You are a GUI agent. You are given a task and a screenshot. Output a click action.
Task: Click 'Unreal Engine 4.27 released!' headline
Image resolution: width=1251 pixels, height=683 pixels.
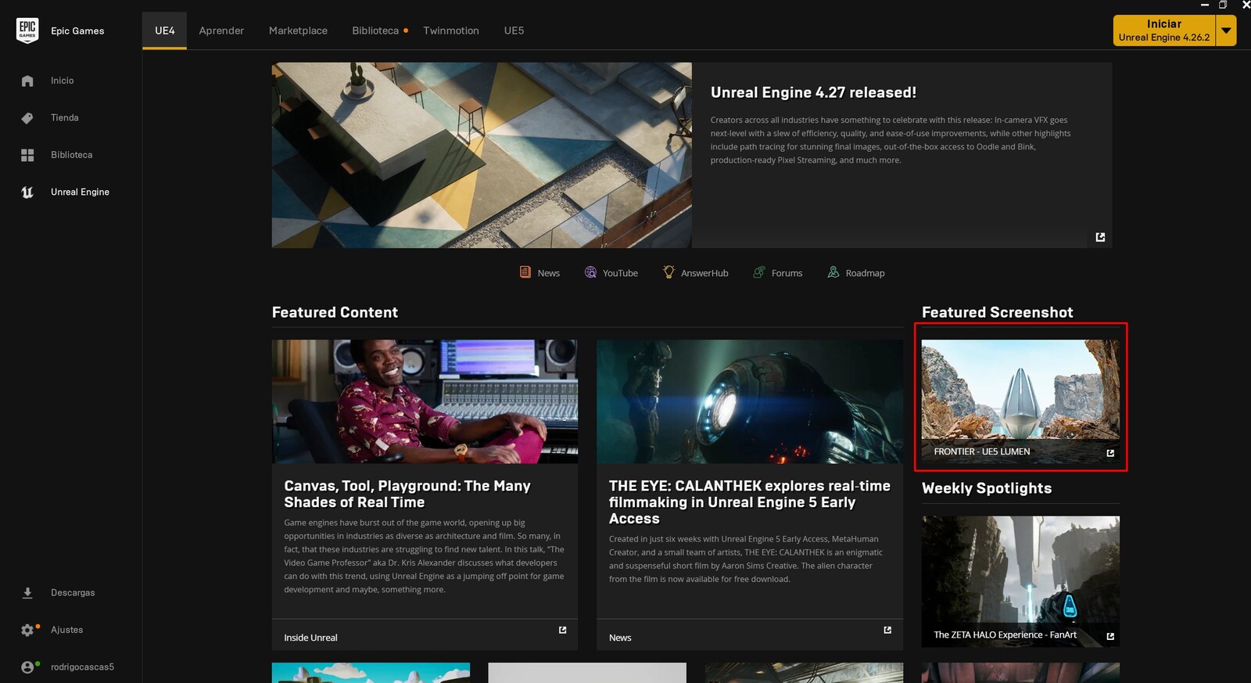click(x=813, y=92)
